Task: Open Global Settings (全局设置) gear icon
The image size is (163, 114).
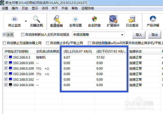Action: pos(75,19)
